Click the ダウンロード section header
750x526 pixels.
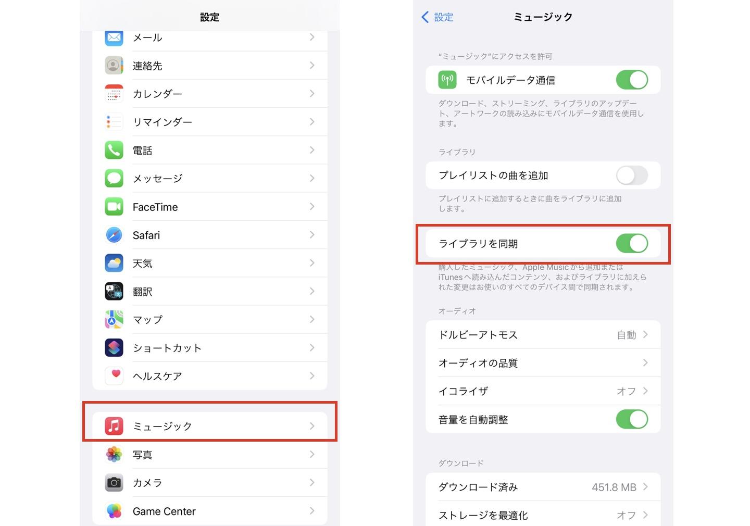pyautogui.click(x=461, y=463)
